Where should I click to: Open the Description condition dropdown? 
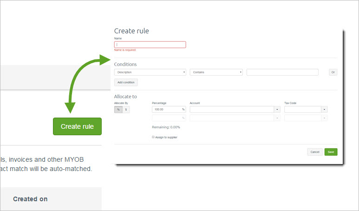(150, 72)
